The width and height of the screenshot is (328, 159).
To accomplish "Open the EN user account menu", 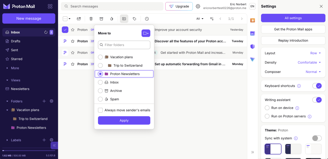I will tap(252, 6).
